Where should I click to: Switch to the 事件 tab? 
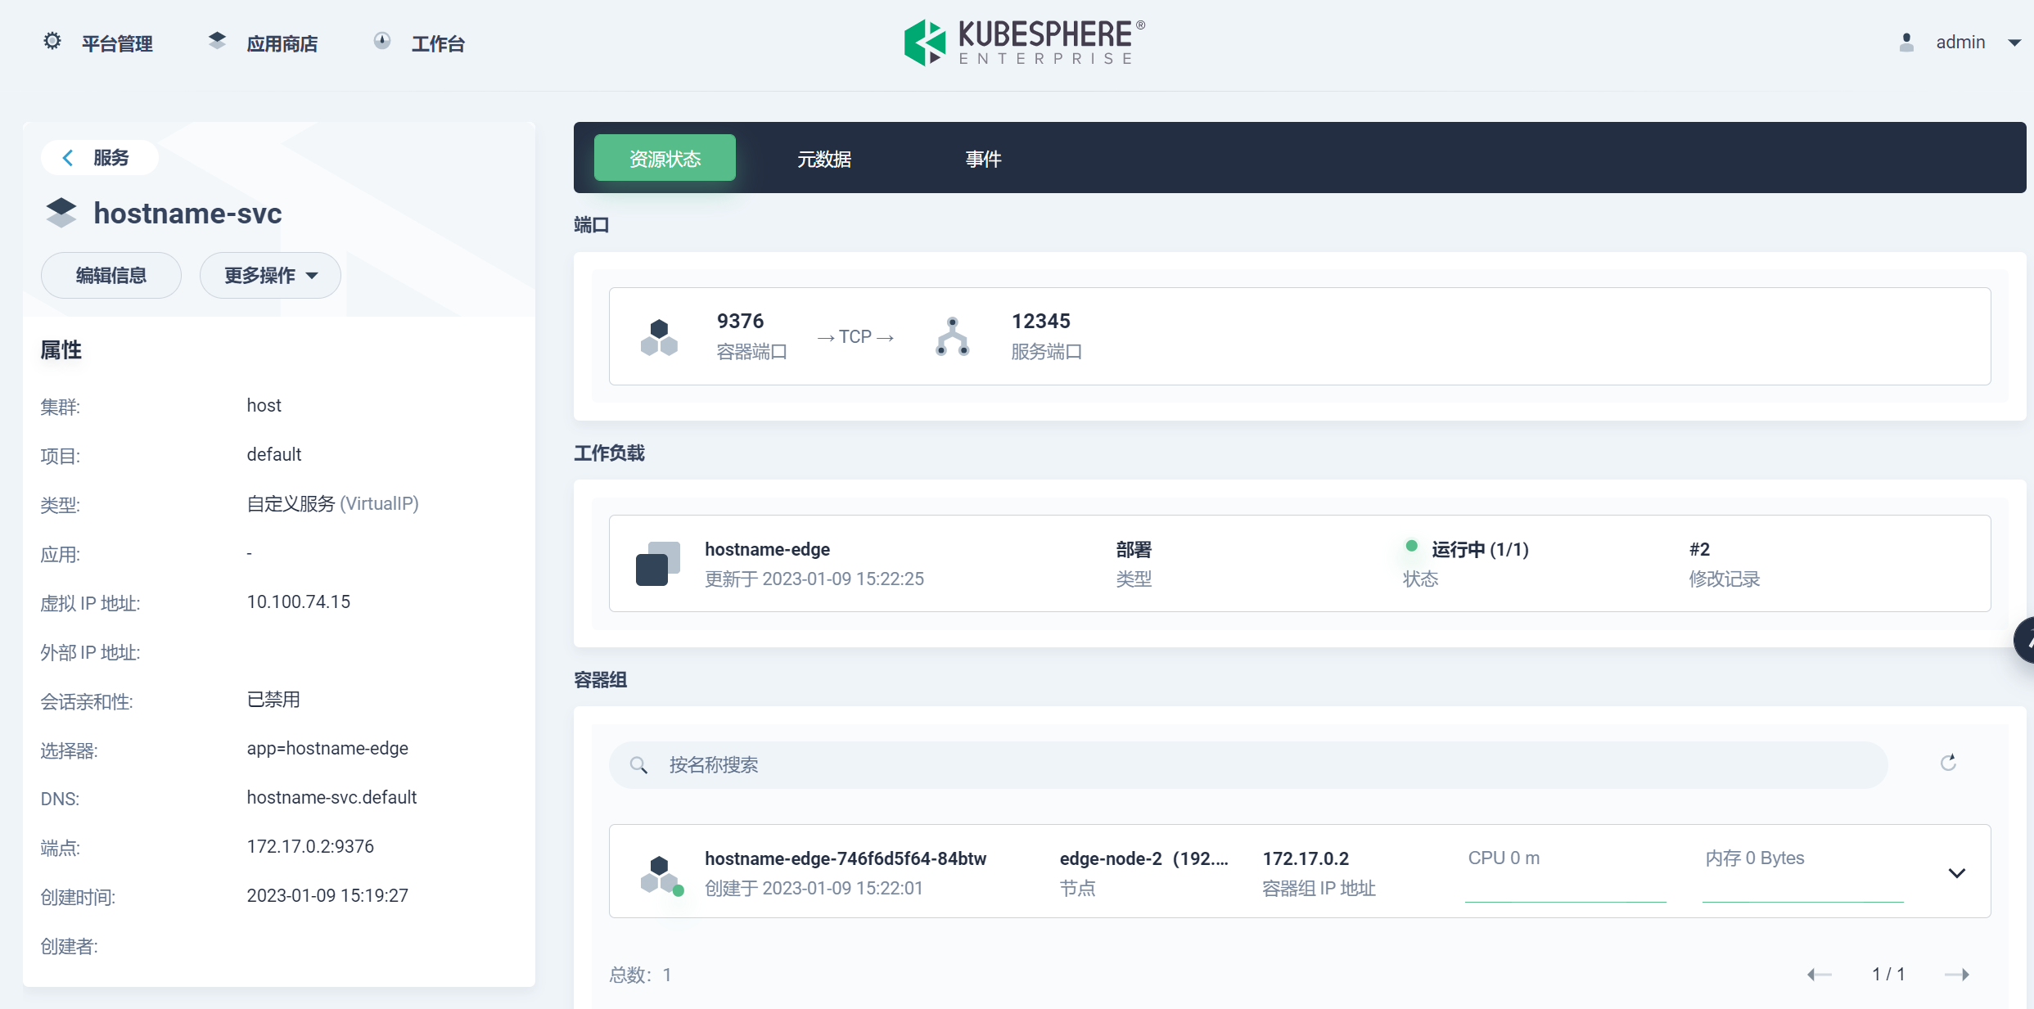coord(984,158)
